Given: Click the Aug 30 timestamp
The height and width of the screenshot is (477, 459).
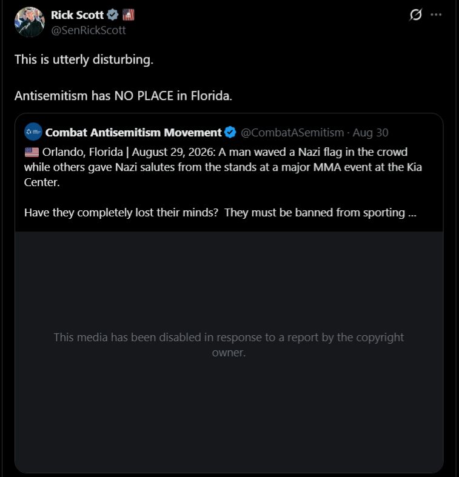Looking at the screenshot, I should [370, 133].
